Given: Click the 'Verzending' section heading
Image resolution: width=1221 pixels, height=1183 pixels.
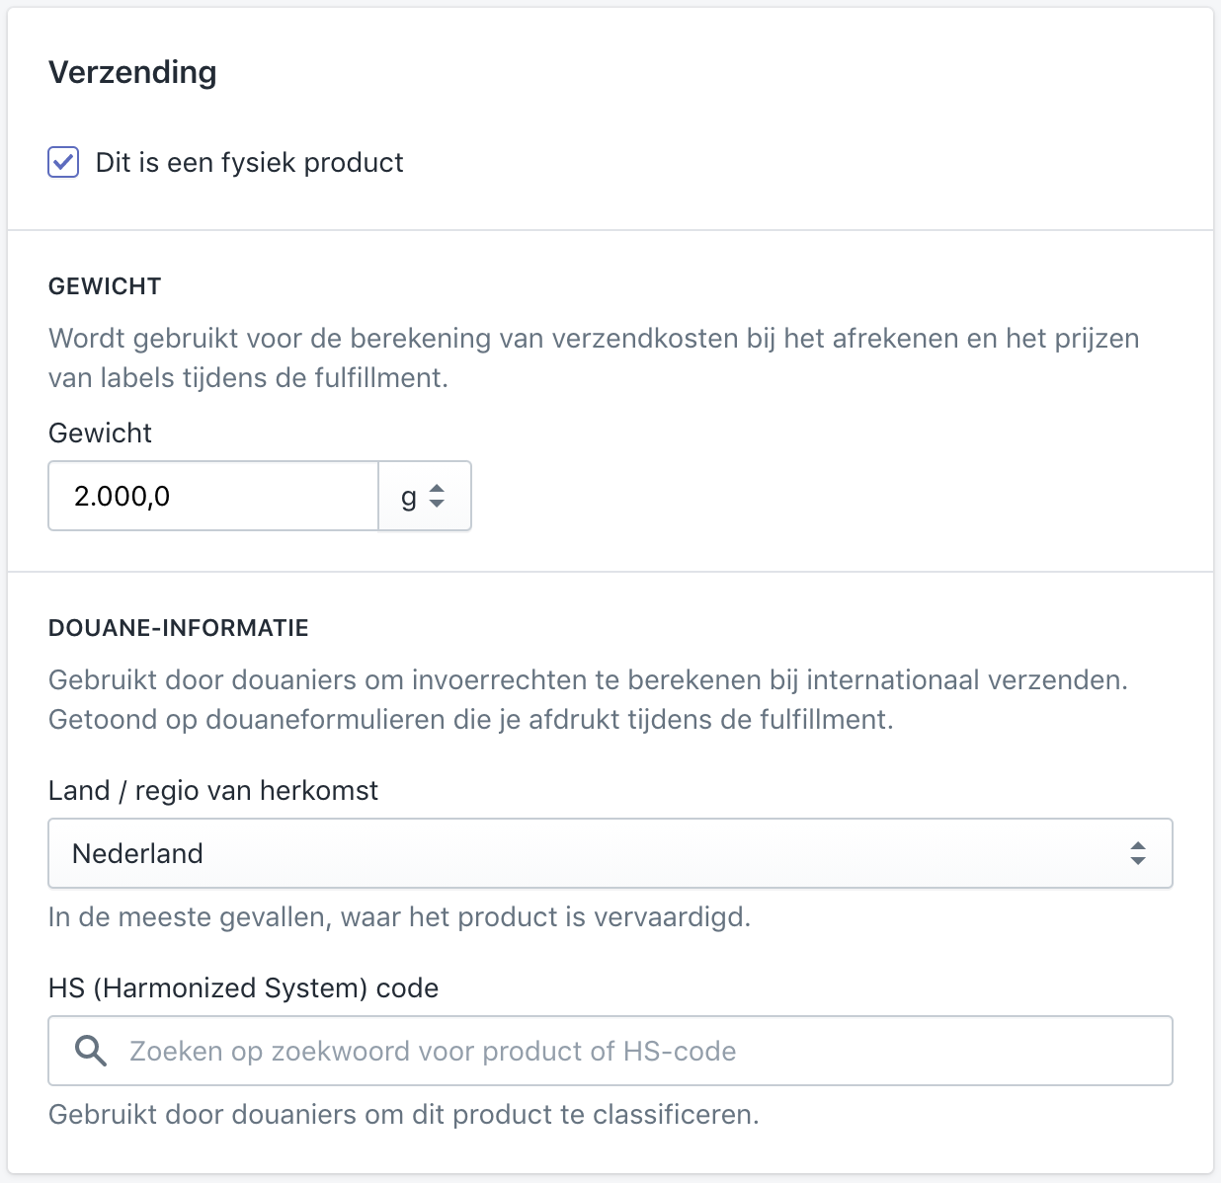Looking at the screenshot, I should 132,72.
